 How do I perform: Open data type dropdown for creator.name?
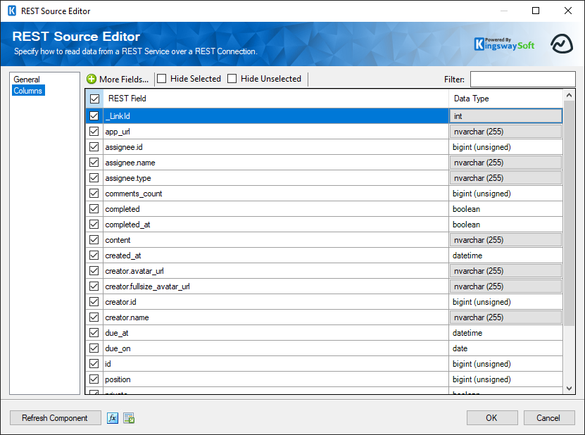[505, 317]
